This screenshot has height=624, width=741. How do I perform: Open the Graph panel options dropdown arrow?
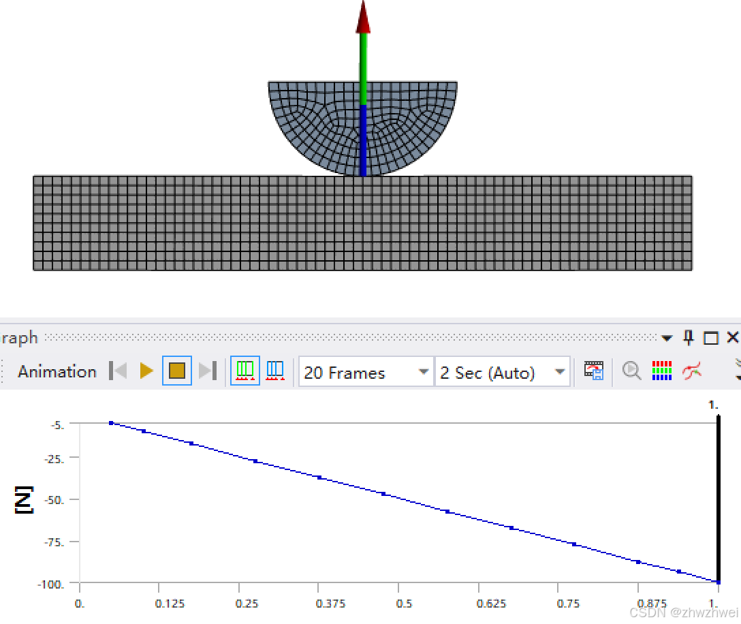667,338
